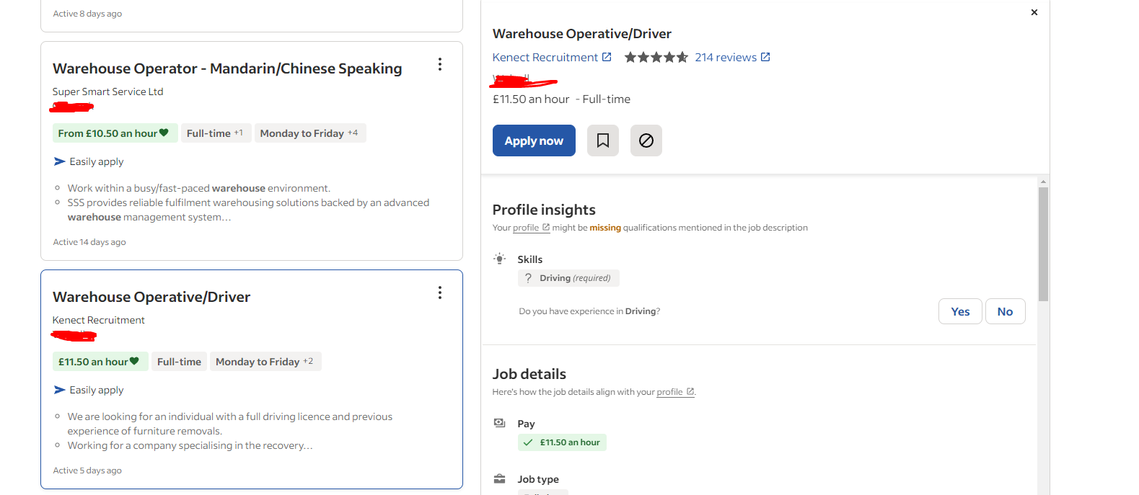Expand the Monday to Friday +2 tag
This screenshot has height=495, width=1139.
265,362
